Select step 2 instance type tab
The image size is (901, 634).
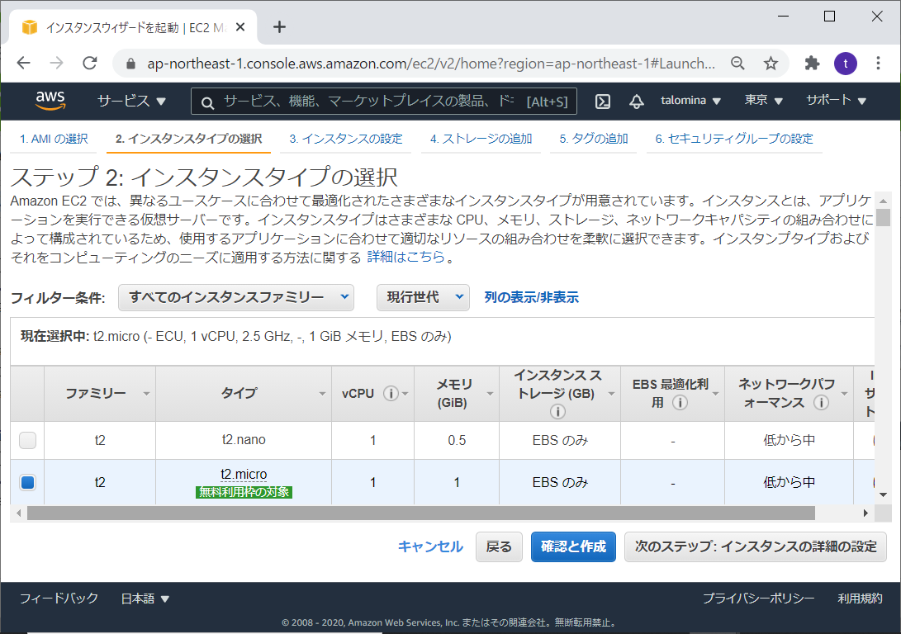pyautogui.click(x=188, y=139)
